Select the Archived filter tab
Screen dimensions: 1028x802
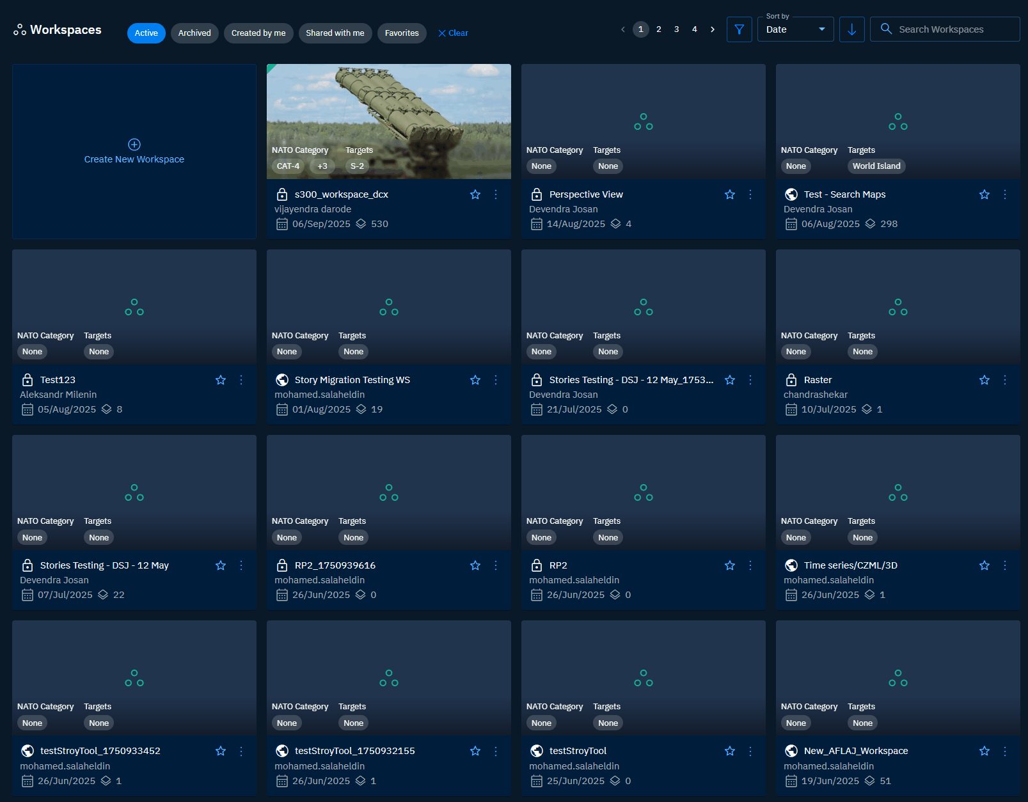[194, 33]
